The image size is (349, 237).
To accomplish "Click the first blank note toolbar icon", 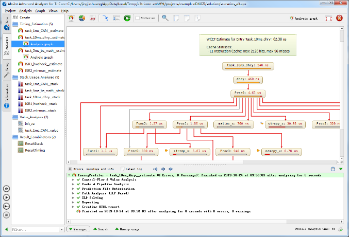I will point(176,18).
